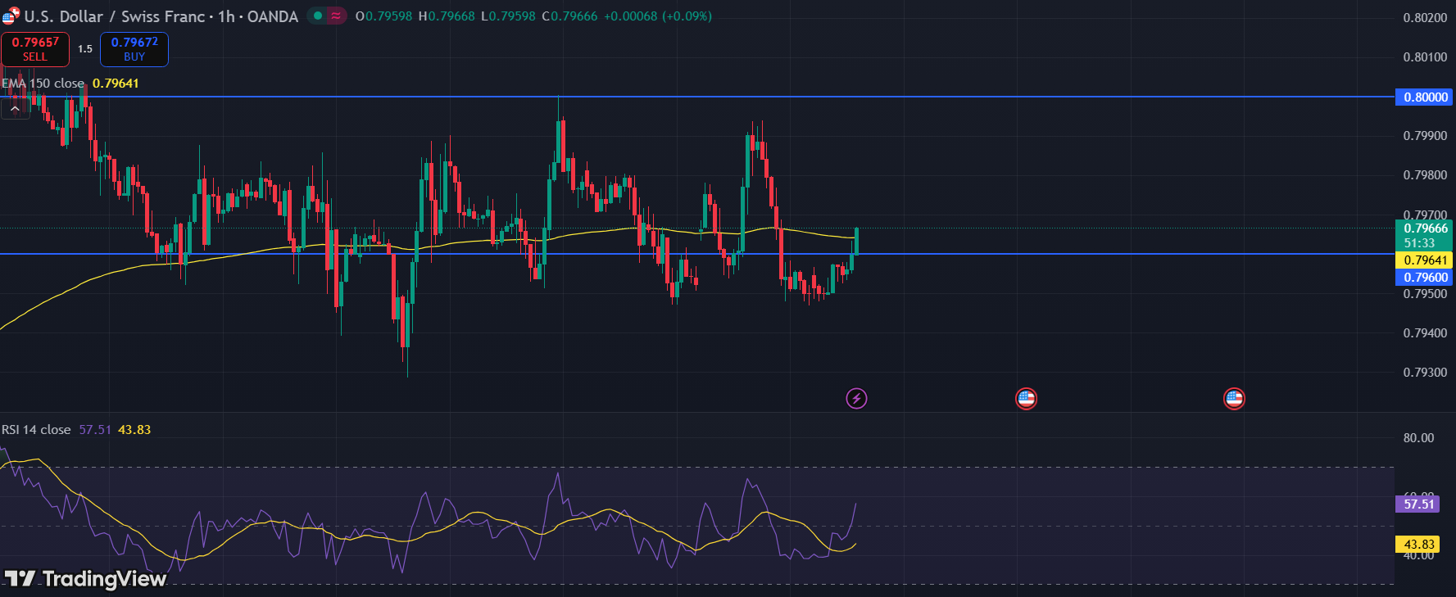Image resolution: width=1456 pixels, height=597 pixels.
Task: Click the pink approximate data mode icon
Action: pyautogui.click(x=336, y=16)
